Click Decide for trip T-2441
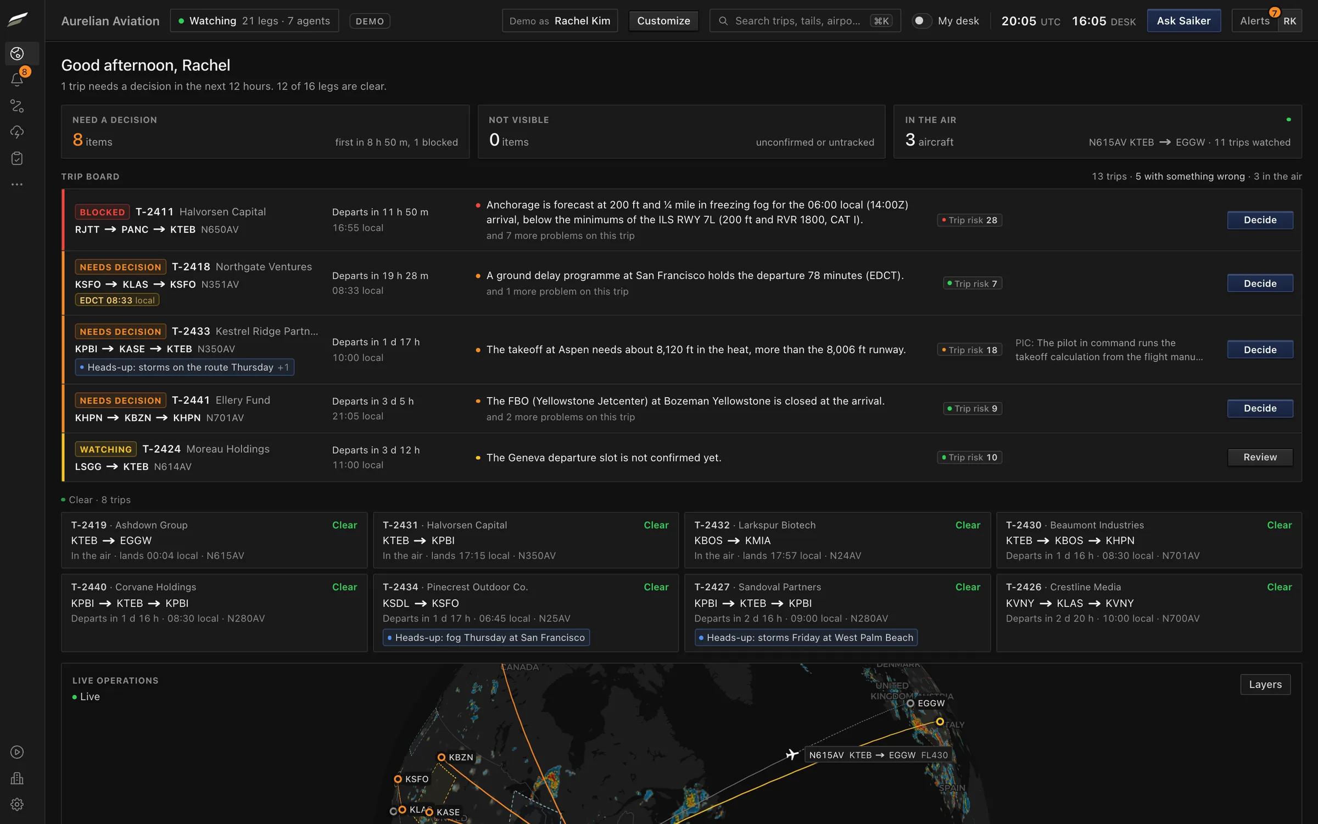Viewport: 1318px width, 824px height. [1260, 408]
